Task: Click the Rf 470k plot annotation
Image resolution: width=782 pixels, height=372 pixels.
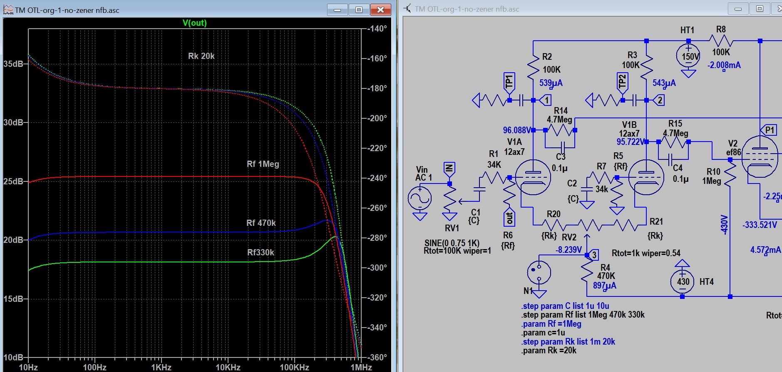Action: [x=261, y=223]
